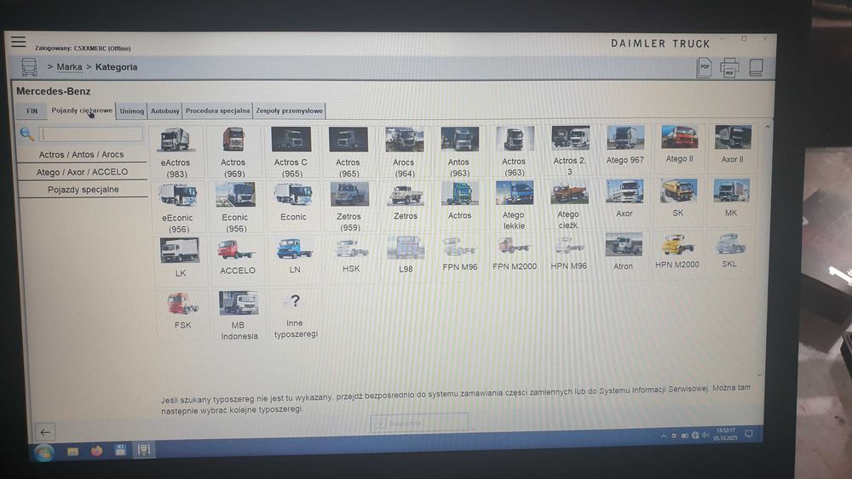Click the taskbar clock and date
Viewport: 852px width, 479px height.
(x=725, y=435)
